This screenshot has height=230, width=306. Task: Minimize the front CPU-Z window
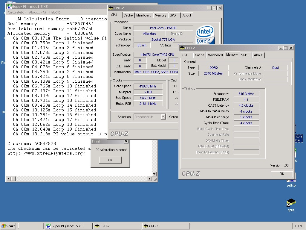click(x=281, y=48)
